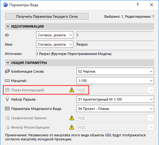Click the Комбинация Слоев label

pyautogui.click(x=28, y=71)
